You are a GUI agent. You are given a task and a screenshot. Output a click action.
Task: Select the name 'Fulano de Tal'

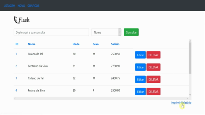(35, 54)
